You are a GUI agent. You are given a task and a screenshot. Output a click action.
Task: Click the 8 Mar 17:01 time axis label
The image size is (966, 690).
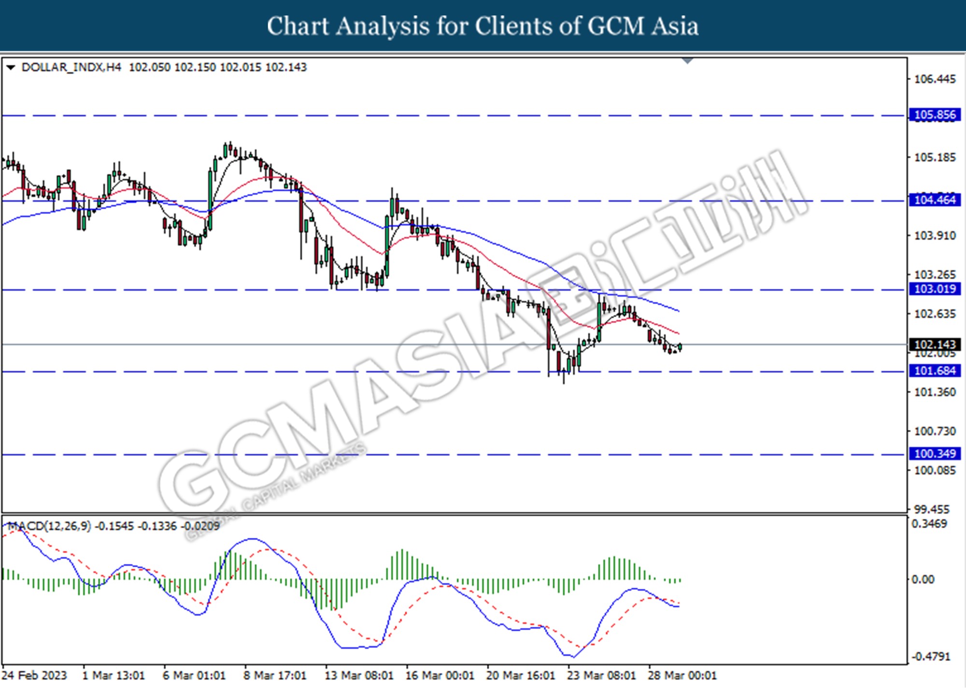(275, 675)
